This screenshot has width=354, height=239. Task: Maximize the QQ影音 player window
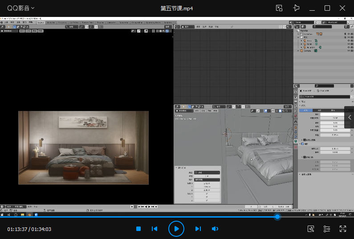click(327, 8)
